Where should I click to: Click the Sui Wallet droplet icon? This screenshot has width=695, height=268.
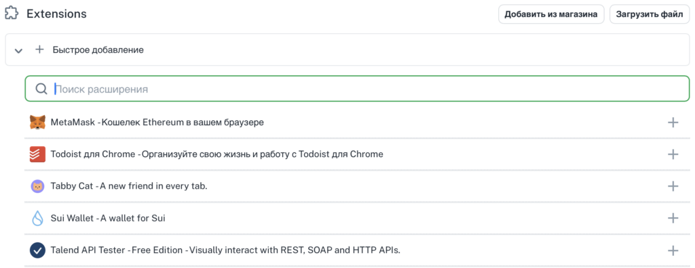click(x=38, y=218)
